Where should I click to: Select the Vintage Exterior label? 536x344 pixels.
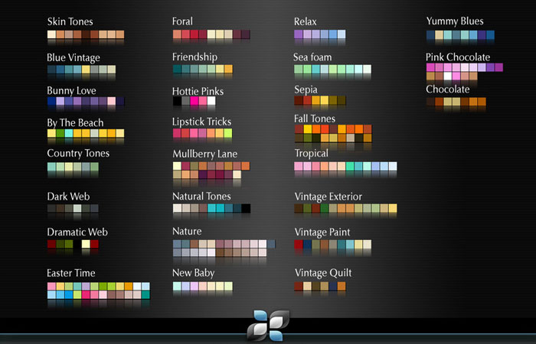(328, 196)
